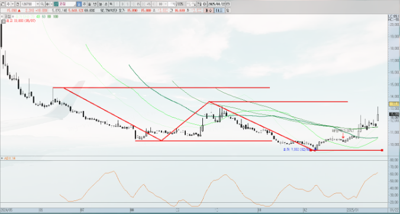Expand the stock code history dropdown
This screenshot has width=400, height=214.
(x=38, y=4)
